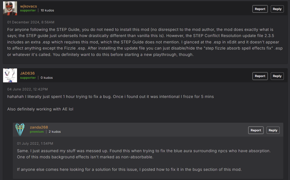Click JAD636's 0 kudos count
Viewport: 290px width, 180px height.
[47, 78]
